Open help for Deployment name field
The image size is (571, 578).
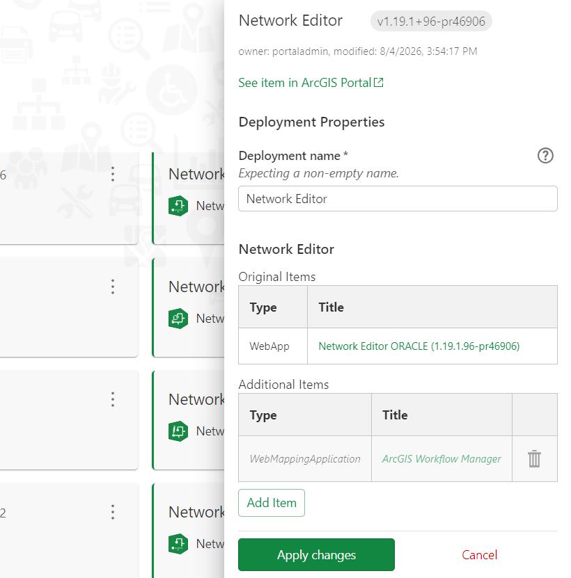[545, 156]
